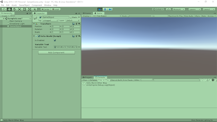Collapse the Transform component
This screenshot has width=217, height=122.
pos(34,24)
